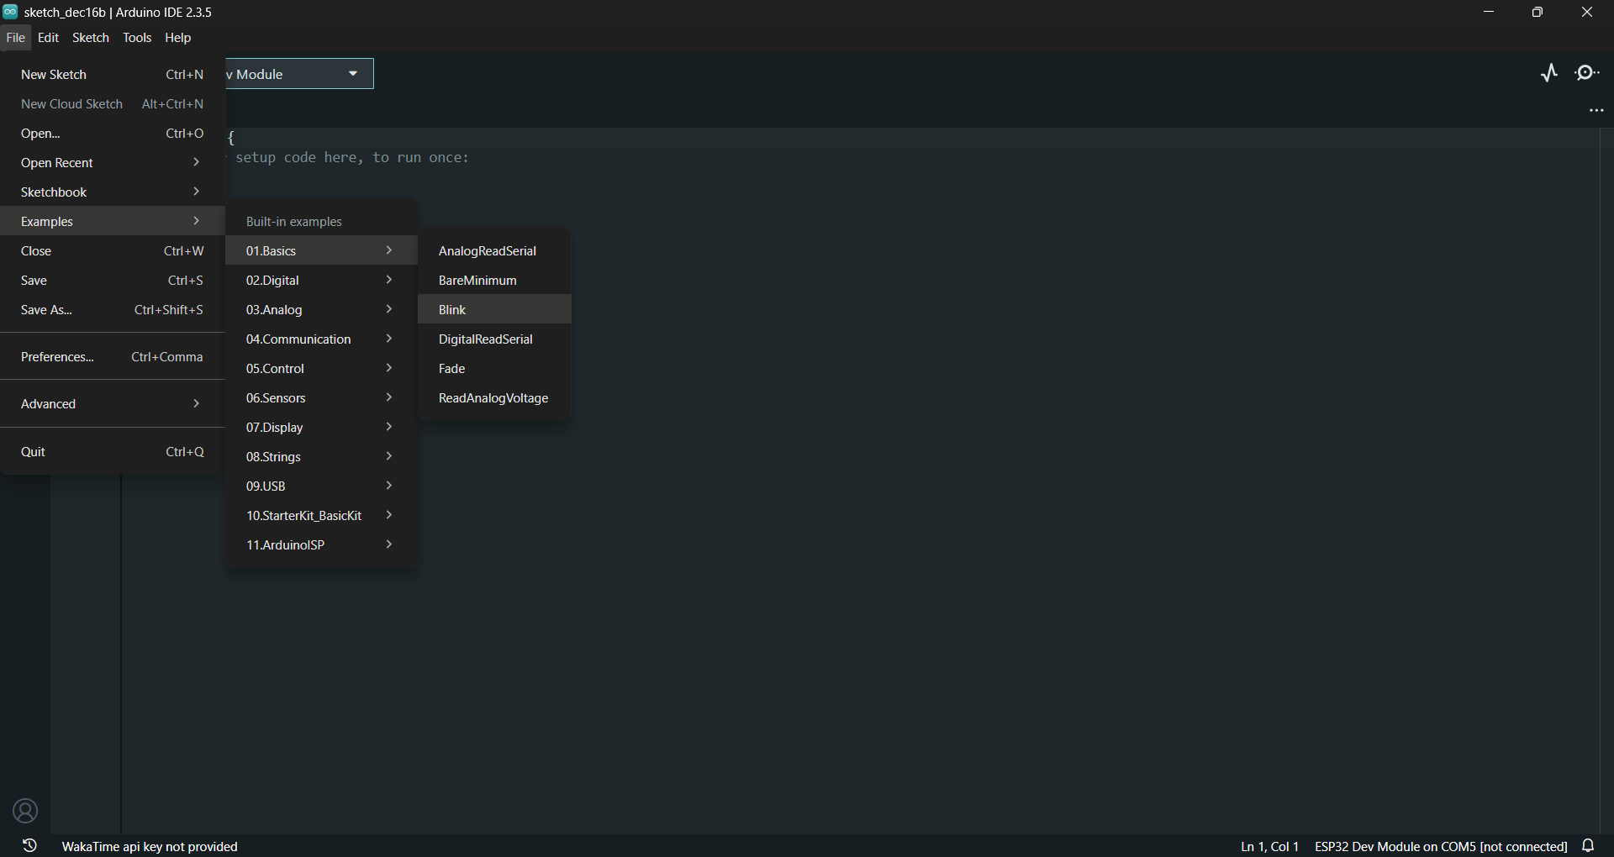This screenshot has width=1614, height=857.
Task: Open the Edit menu
Action: tap(48, 38)
